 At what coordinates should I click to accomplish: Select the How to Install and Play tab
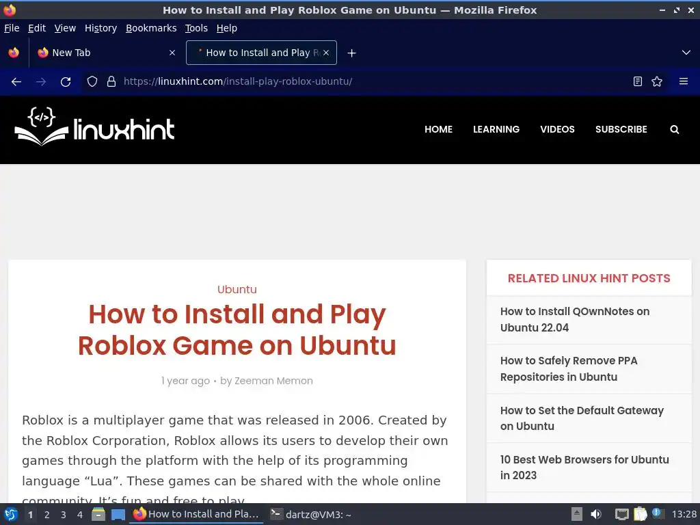(261, 53)
